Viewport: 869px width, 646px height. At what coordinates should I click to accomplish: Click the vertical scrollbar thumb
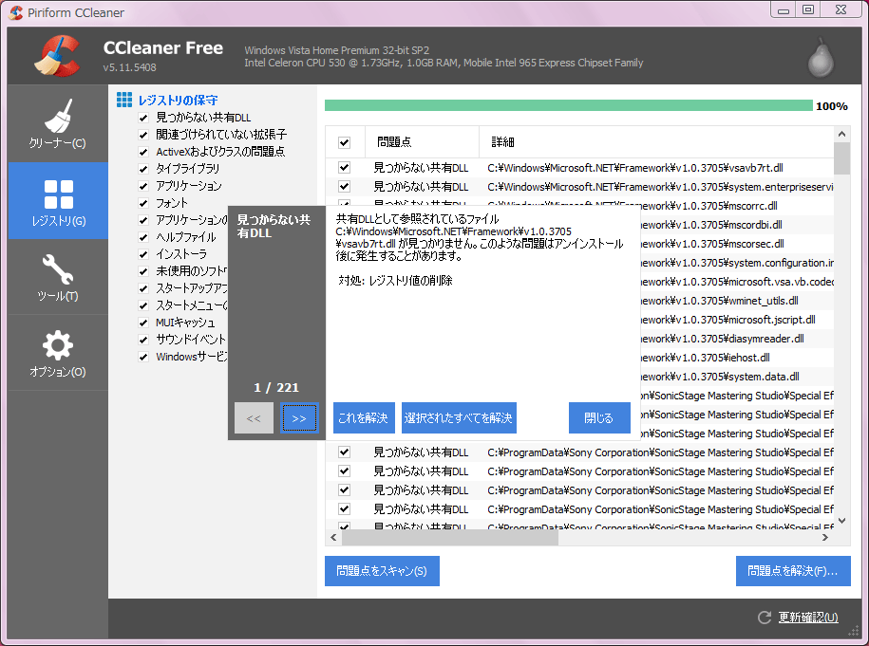[x=841, y=158]
